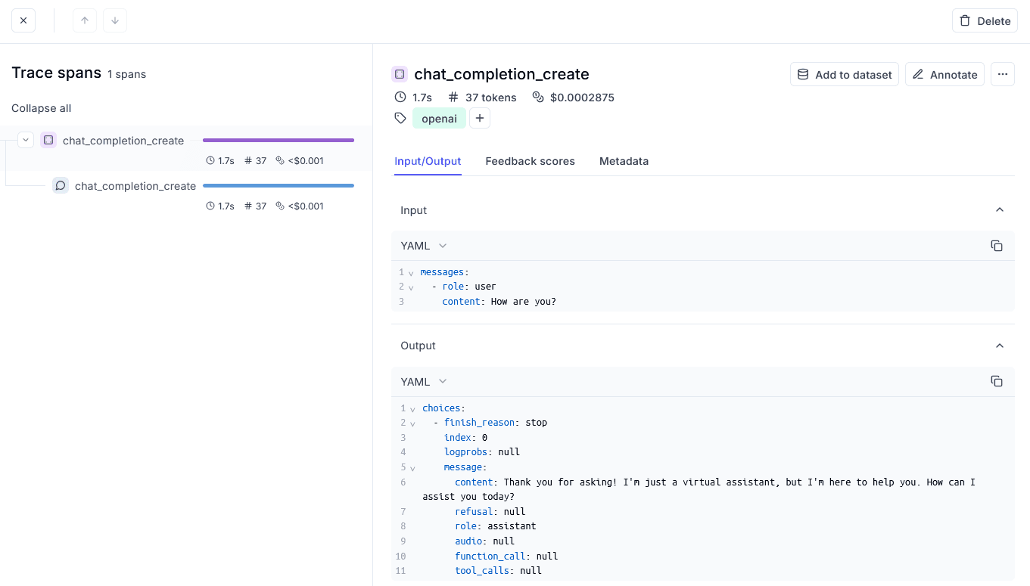This screenshot has width=1030, height=586.
Task: Click the span type icon beside chat_completion_create title
Action: click(399, 74)
